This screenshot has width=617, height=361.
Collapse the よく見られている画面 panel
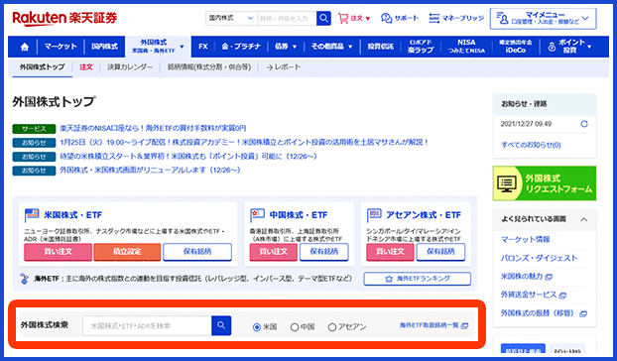tap(584, 219)
